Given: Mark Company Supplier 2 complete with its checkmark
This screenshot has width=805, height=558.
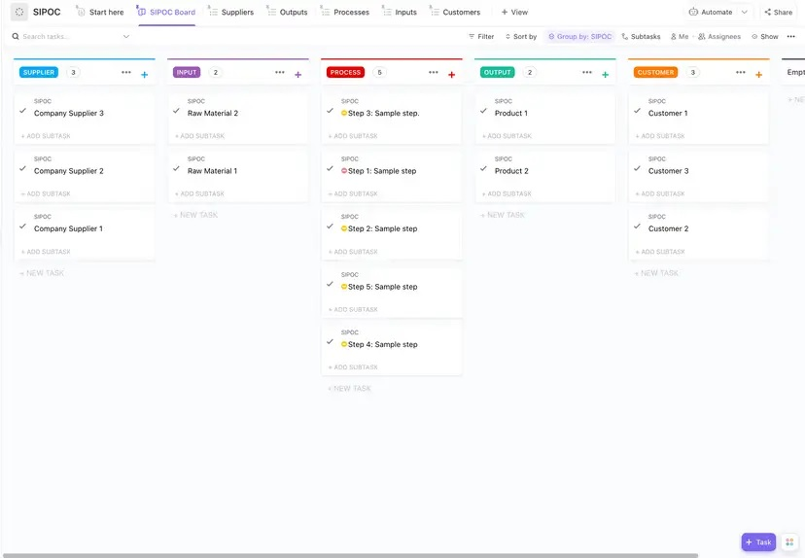Looking at the screenshot, I should (22, 168).
